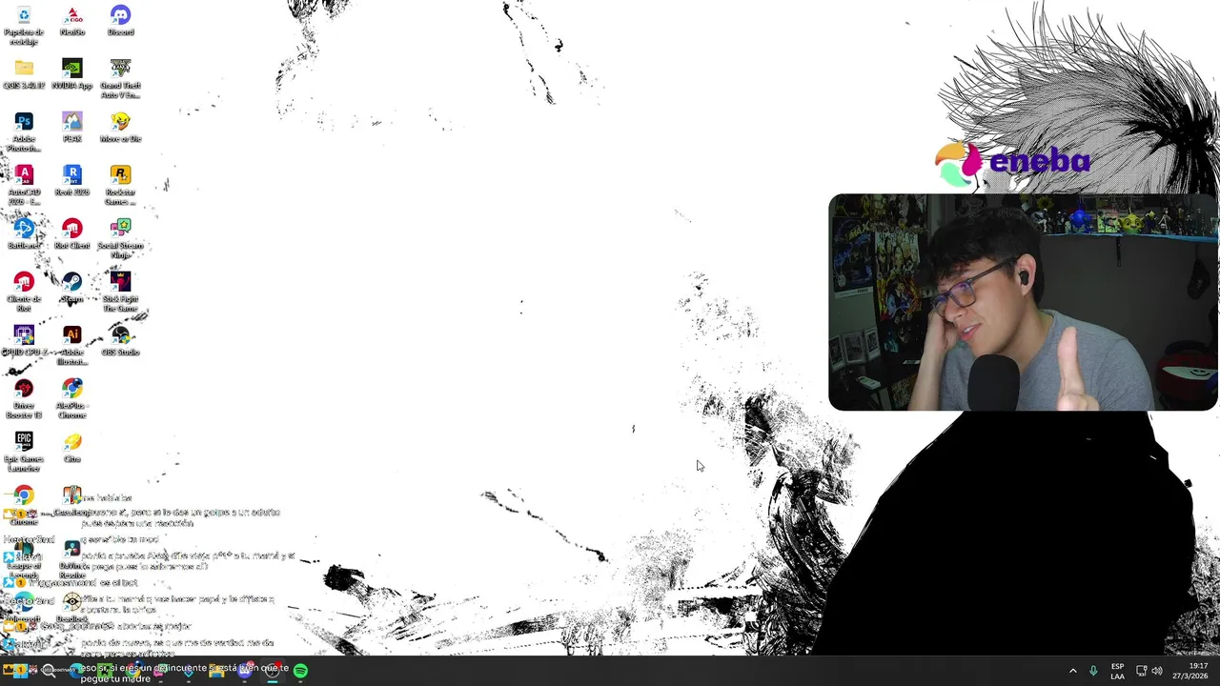
Task: Launch Stick Fight The Game shortcut
Action: coord(120,293)
